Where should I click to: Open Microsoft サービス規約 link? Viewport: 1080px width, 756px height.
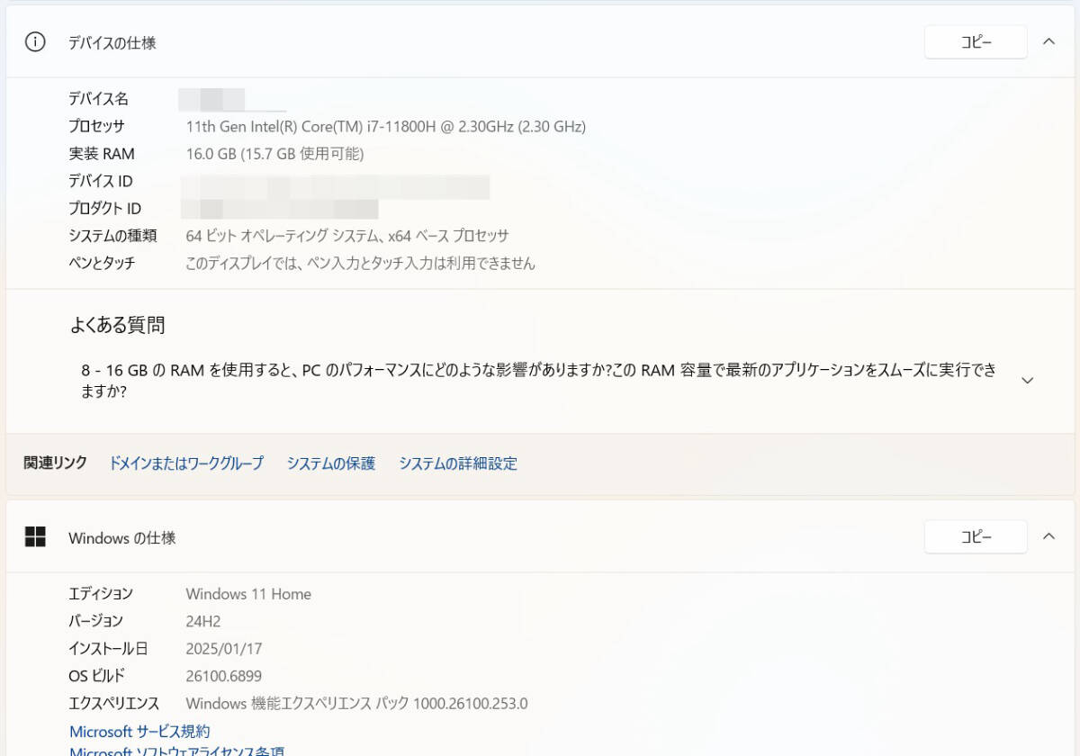pyautogui.click(x=139, y=732)
